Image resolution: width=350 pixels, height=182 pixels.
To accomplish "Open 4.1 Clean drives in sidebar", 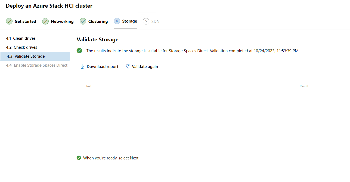I will tap(21, 38).
